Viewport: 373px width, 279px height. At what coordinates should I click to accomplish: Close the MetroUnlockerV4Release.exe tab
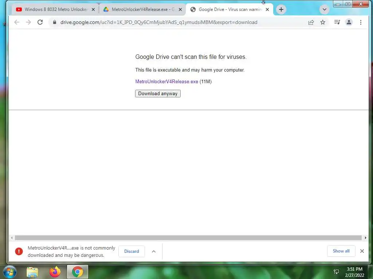[x=180, y=9]
